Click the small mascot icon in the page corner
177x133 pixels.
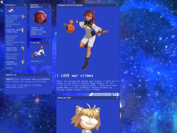pyautogui.click(x=2, y=2)
